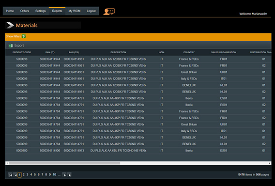
Task: Open the My WOM menu
Action: click(75, 11)
